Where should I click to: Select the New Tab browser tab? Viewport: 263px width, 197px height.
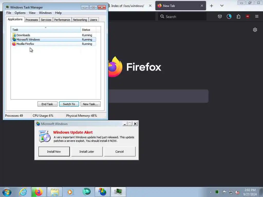[181, 6]
